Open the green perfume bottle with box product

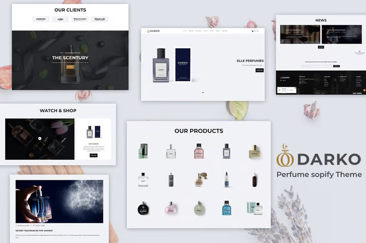[x=143, y=151]
